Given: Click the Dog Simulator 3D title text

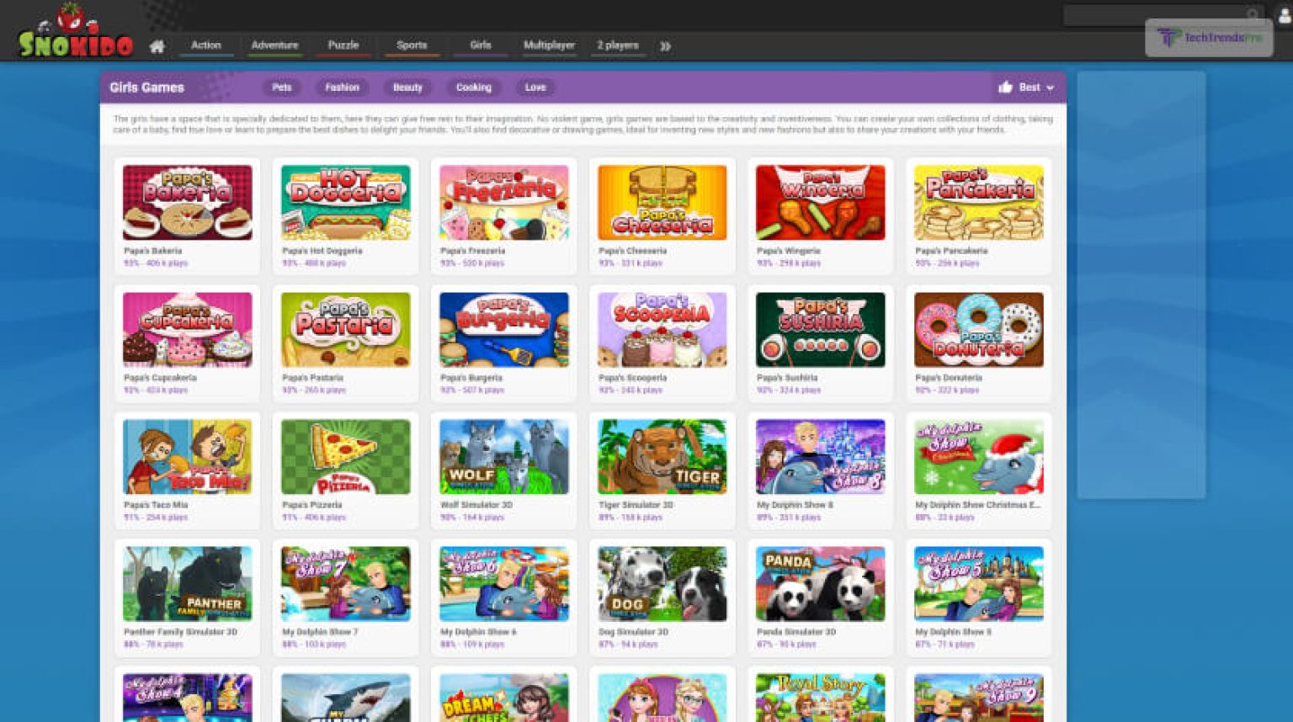Looking at the screenshot, I should [x=633, y=632].
